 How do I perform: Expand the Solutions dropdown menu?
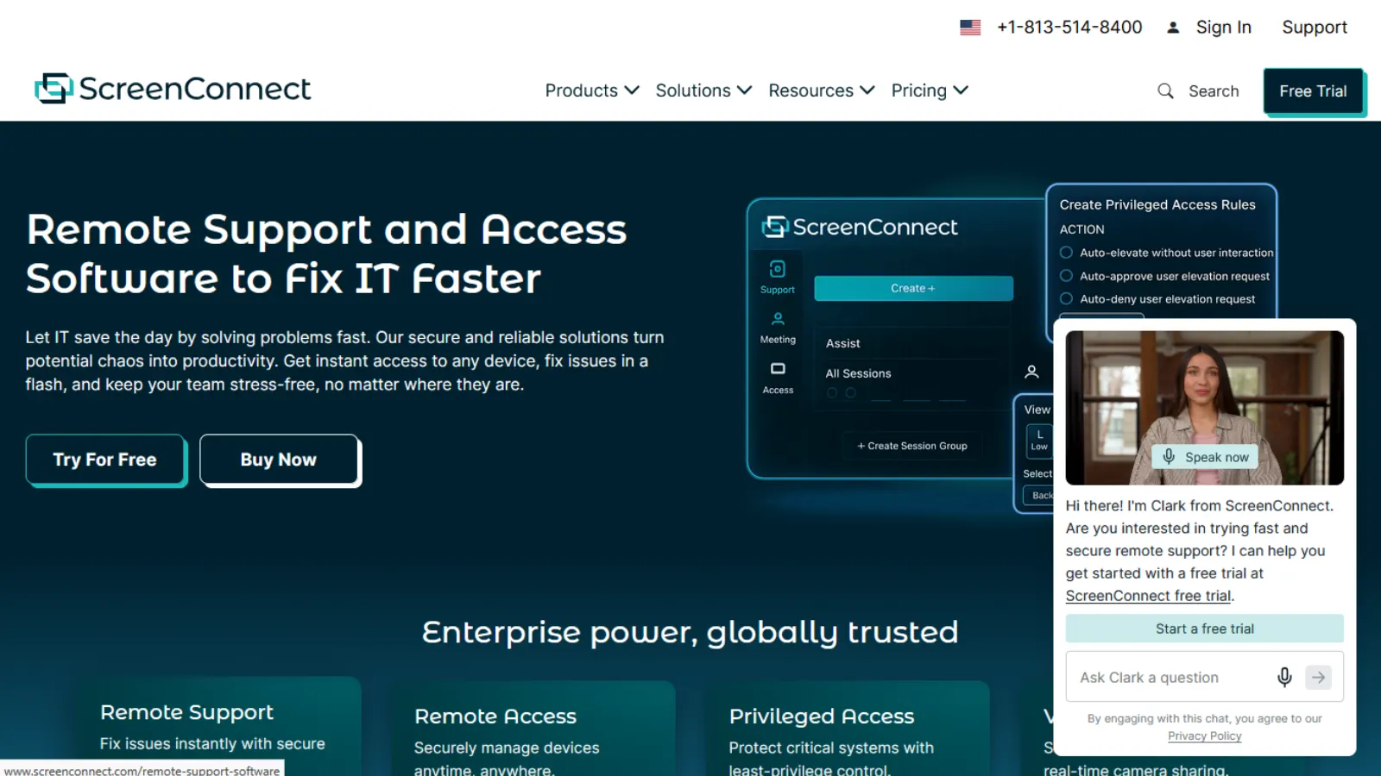coord(703,91)
